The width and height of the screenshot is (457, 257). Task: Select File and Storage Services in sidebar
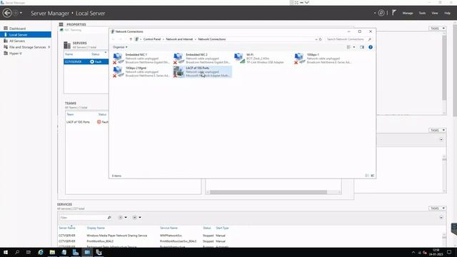(x=27, y=47)
